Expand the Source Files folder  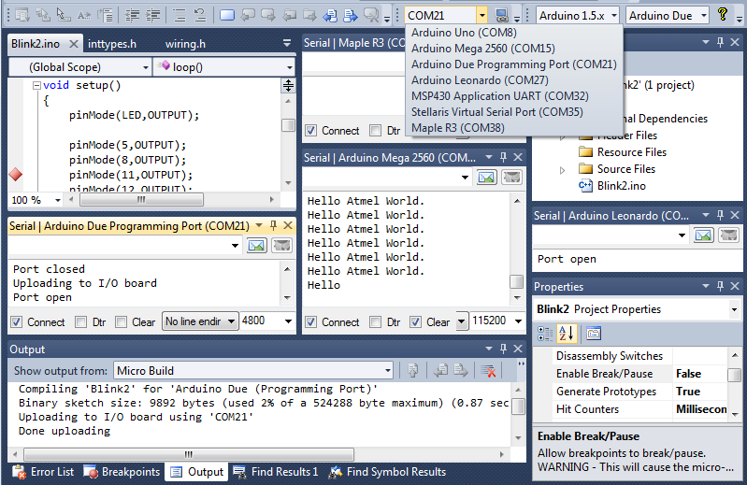pyautogui.click(x=562, y=170)
